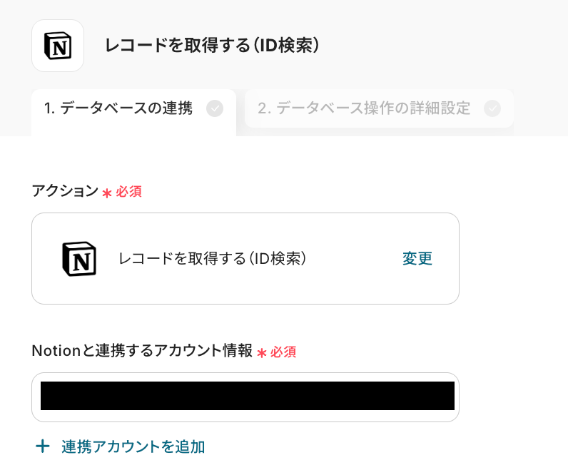Click checkmark icon on データベース操作の詳細設定 tab
This screenshot has width=568, height=465.
[492, 108]
